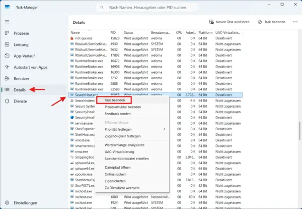Screen dimensions: 302x209
Task: Expand the Priorität festlegen submenu
Action: pyautogui.click(x=132, y=129)
